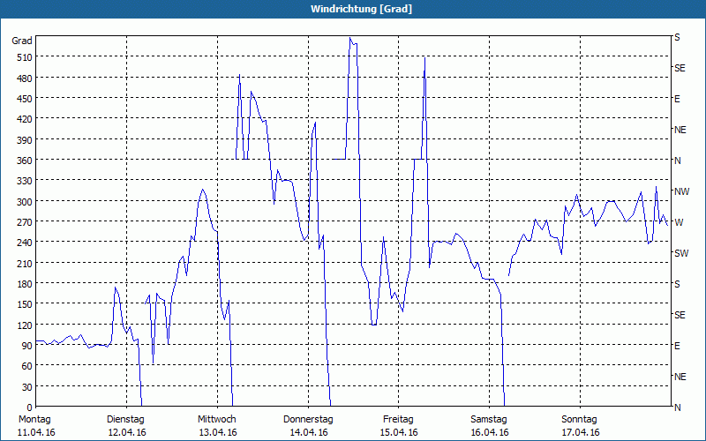The height and width of the screenshot is (441, 706).
Task: Click the "NW" compass direction label
Action: click(681, 191)
